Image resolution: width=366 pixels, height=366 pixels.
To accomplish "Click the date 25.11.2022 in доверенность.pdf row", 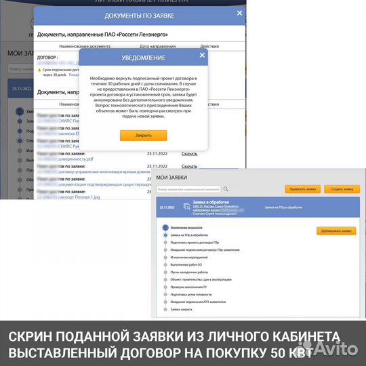I will 157,154.
